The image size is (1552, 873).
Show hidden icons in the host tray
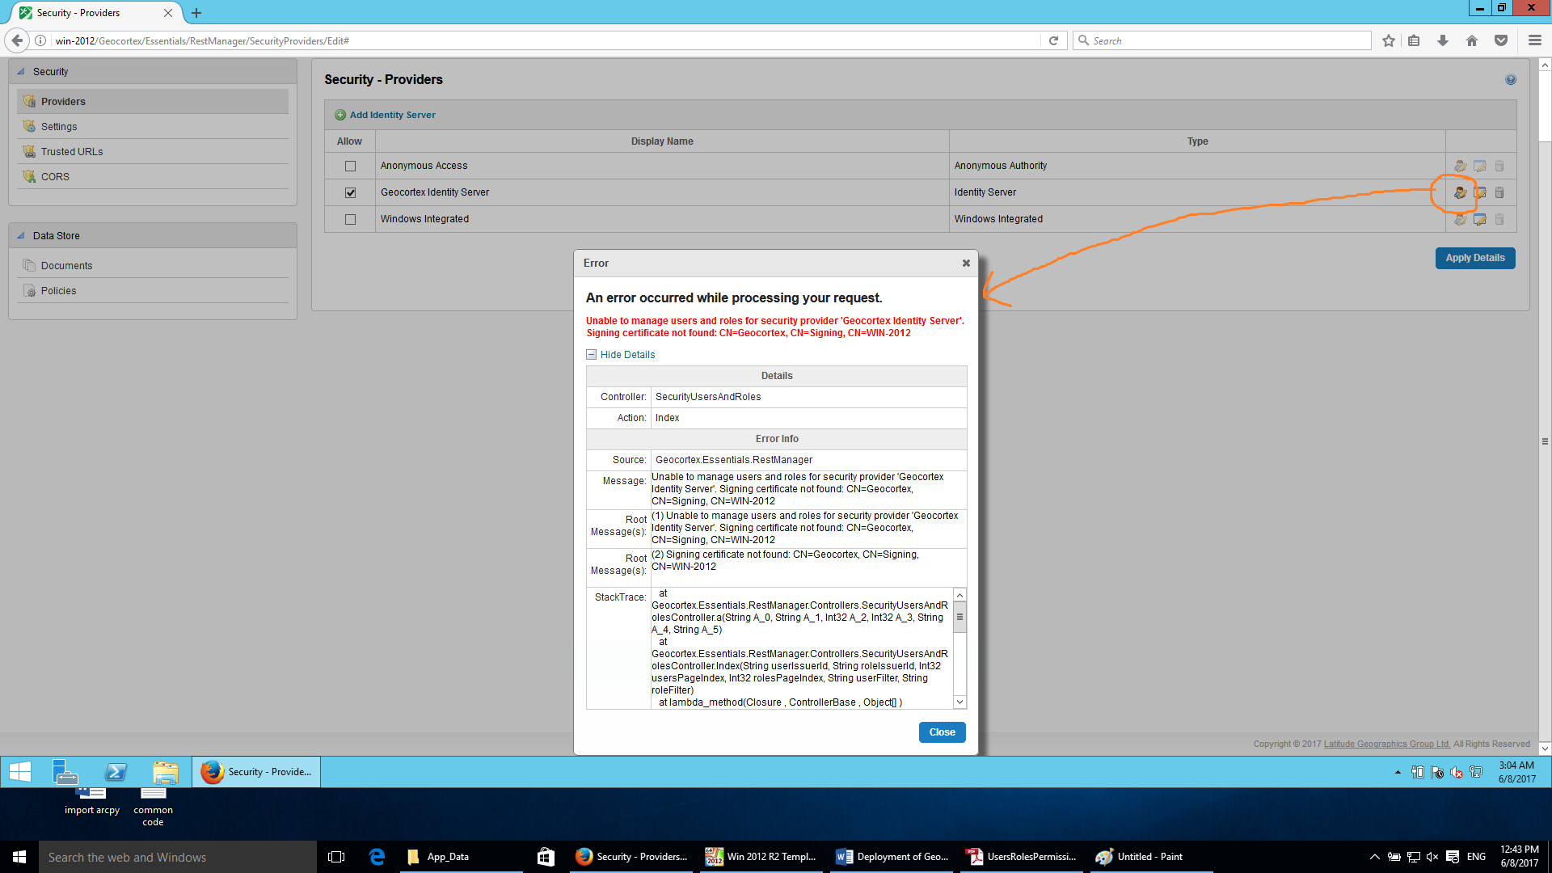(1374, 857)
